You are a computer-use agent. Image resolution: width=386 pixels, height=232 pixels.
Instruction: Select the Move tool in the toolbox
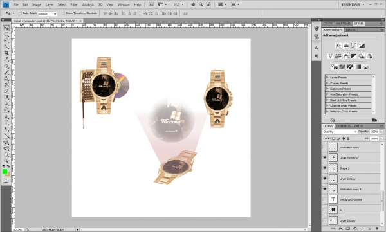tap(6, 28)
